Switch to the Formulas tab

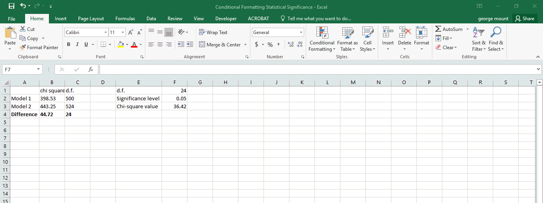tap(125, 19)
